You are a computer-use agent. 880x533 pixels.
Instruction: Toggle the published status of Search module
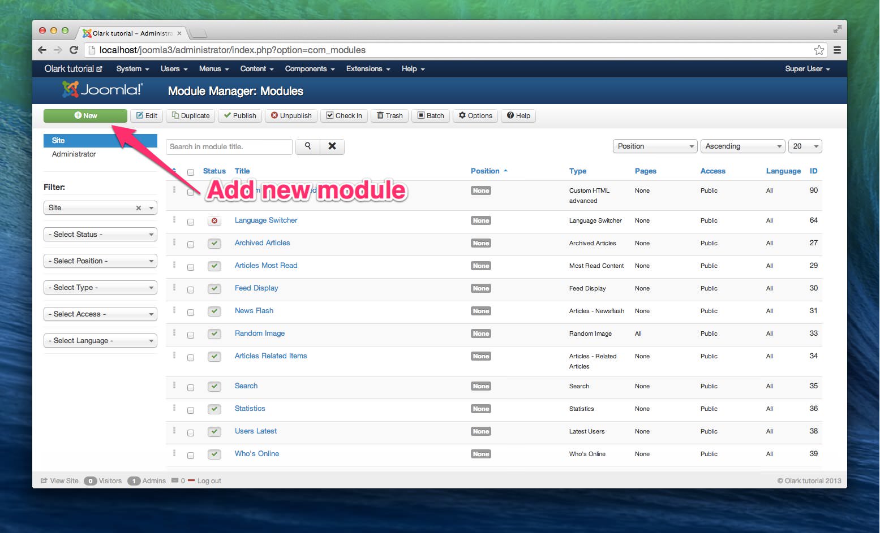214,387
